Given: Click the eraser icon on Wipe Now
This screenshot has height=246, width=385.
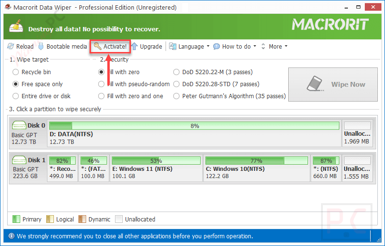Looking at the screenshot, I should pos(315,84).
